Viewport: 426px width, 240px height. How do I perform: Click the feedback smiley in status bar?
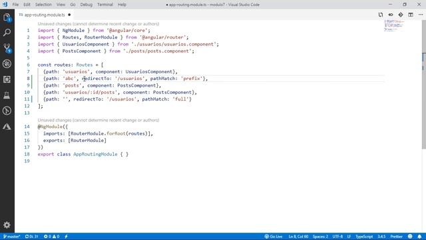click(x=410, y=237)
